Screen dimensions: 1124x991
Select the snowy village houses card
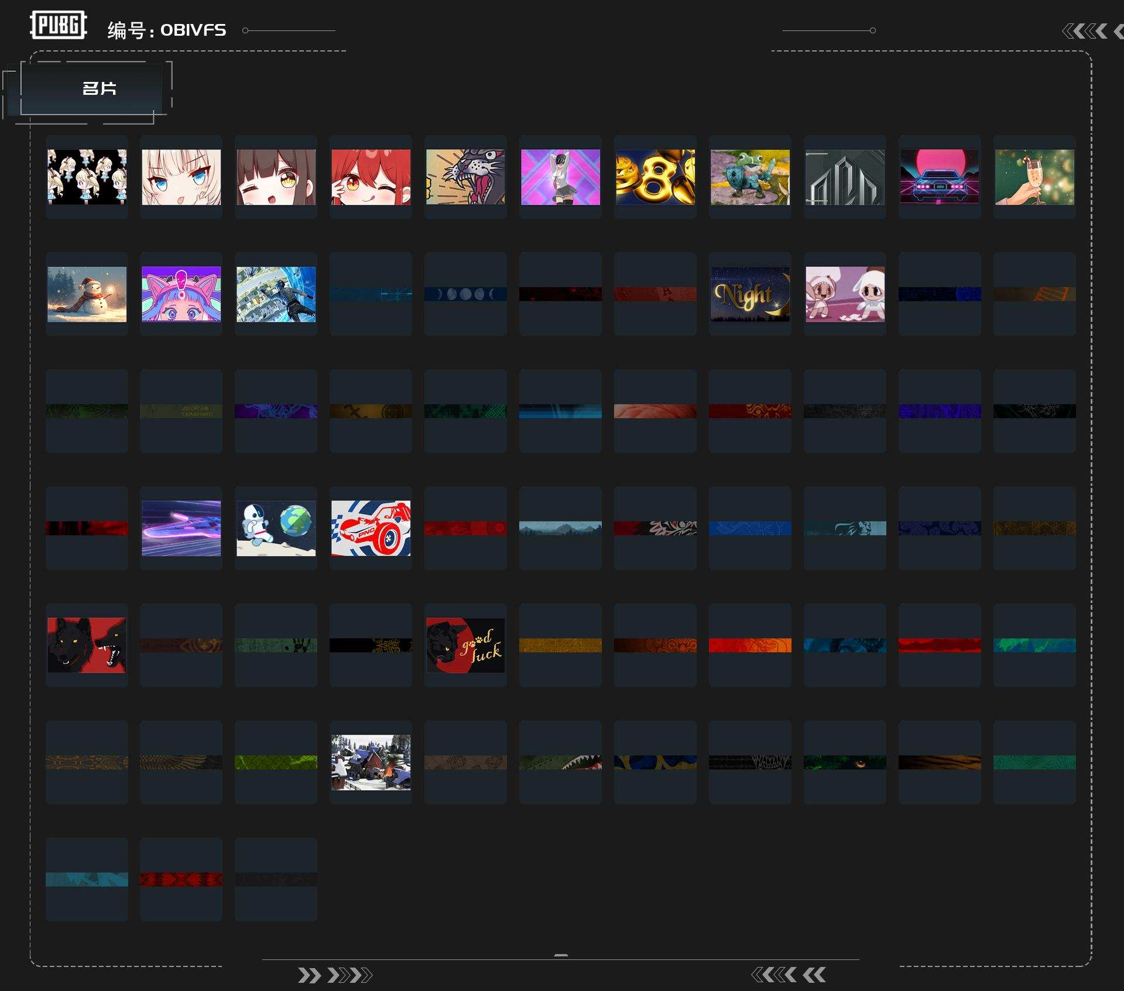tap(371, 762)
